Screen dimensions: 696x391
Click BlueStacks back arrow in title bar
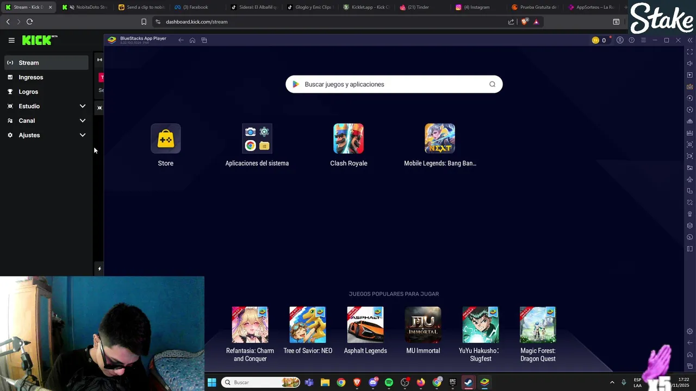(181, 40)
